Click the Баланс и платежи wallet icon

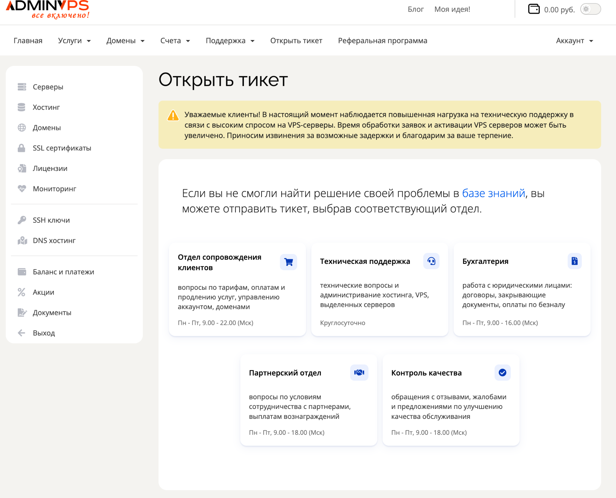point(22,272)
